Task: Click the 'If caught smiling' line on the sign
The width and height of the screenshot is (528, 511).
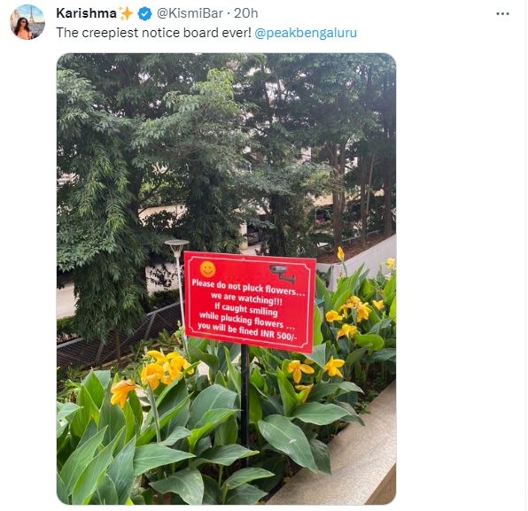Action: (246, 309)
